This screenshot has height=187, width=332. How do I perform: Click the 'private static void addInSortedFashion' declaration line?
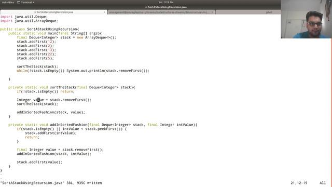point(103,125)
